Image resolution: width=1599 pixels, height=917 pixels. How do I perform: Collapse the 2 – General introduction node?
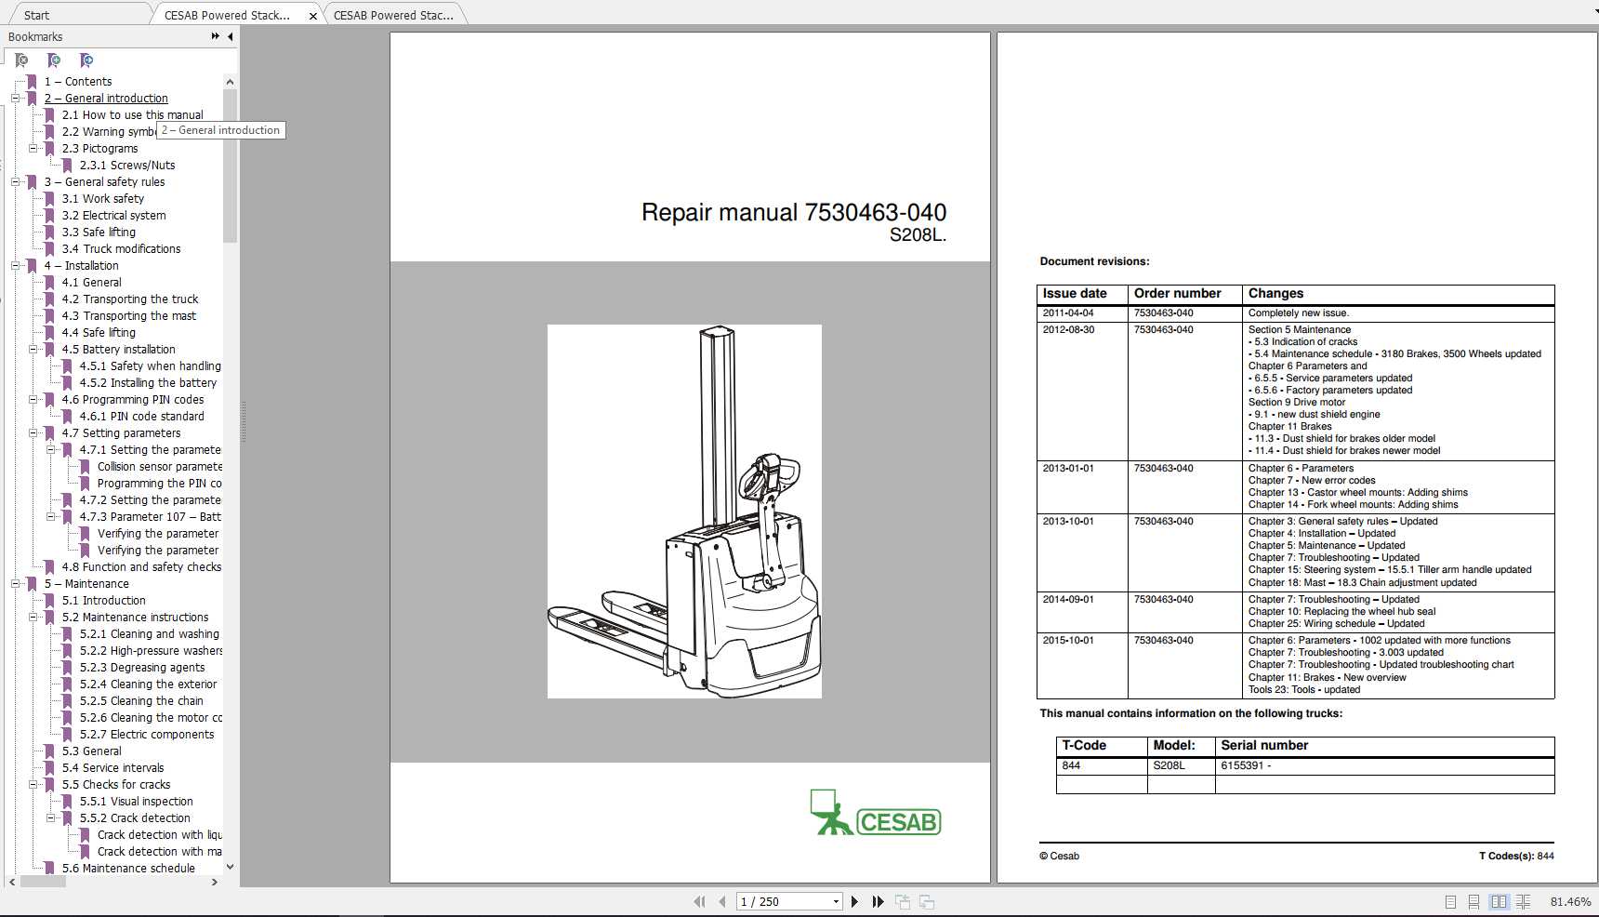(x=16, y=99)
